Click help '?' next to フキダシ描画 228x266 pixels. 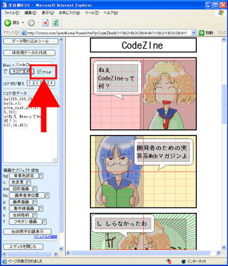[x=44, y=222]
